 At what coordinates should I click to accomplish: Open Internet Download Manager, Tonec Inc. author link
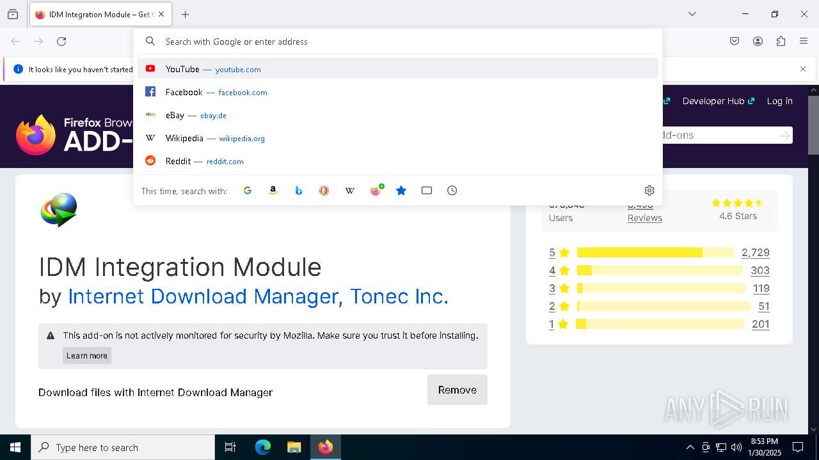258,296
